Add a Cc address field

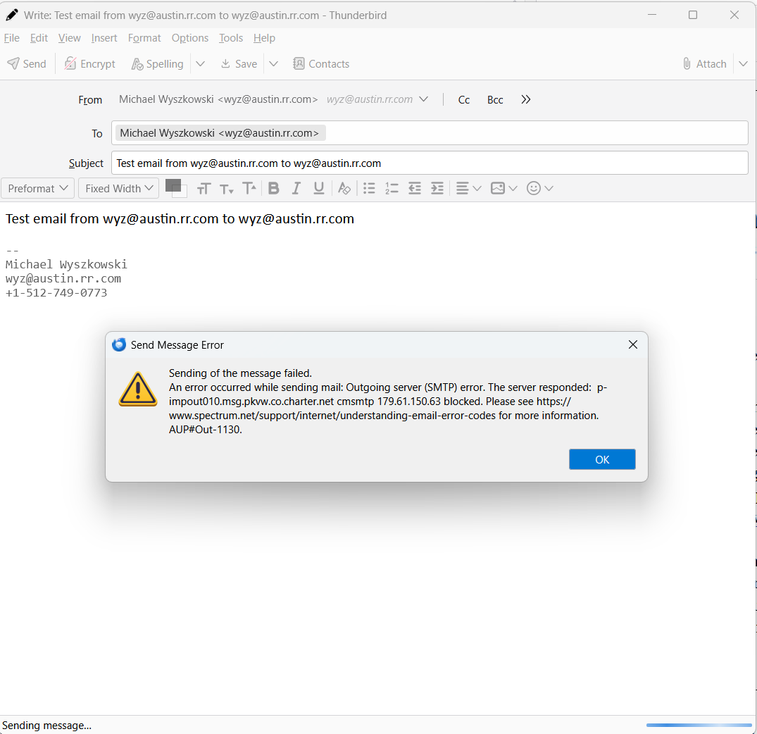(464, 99)
